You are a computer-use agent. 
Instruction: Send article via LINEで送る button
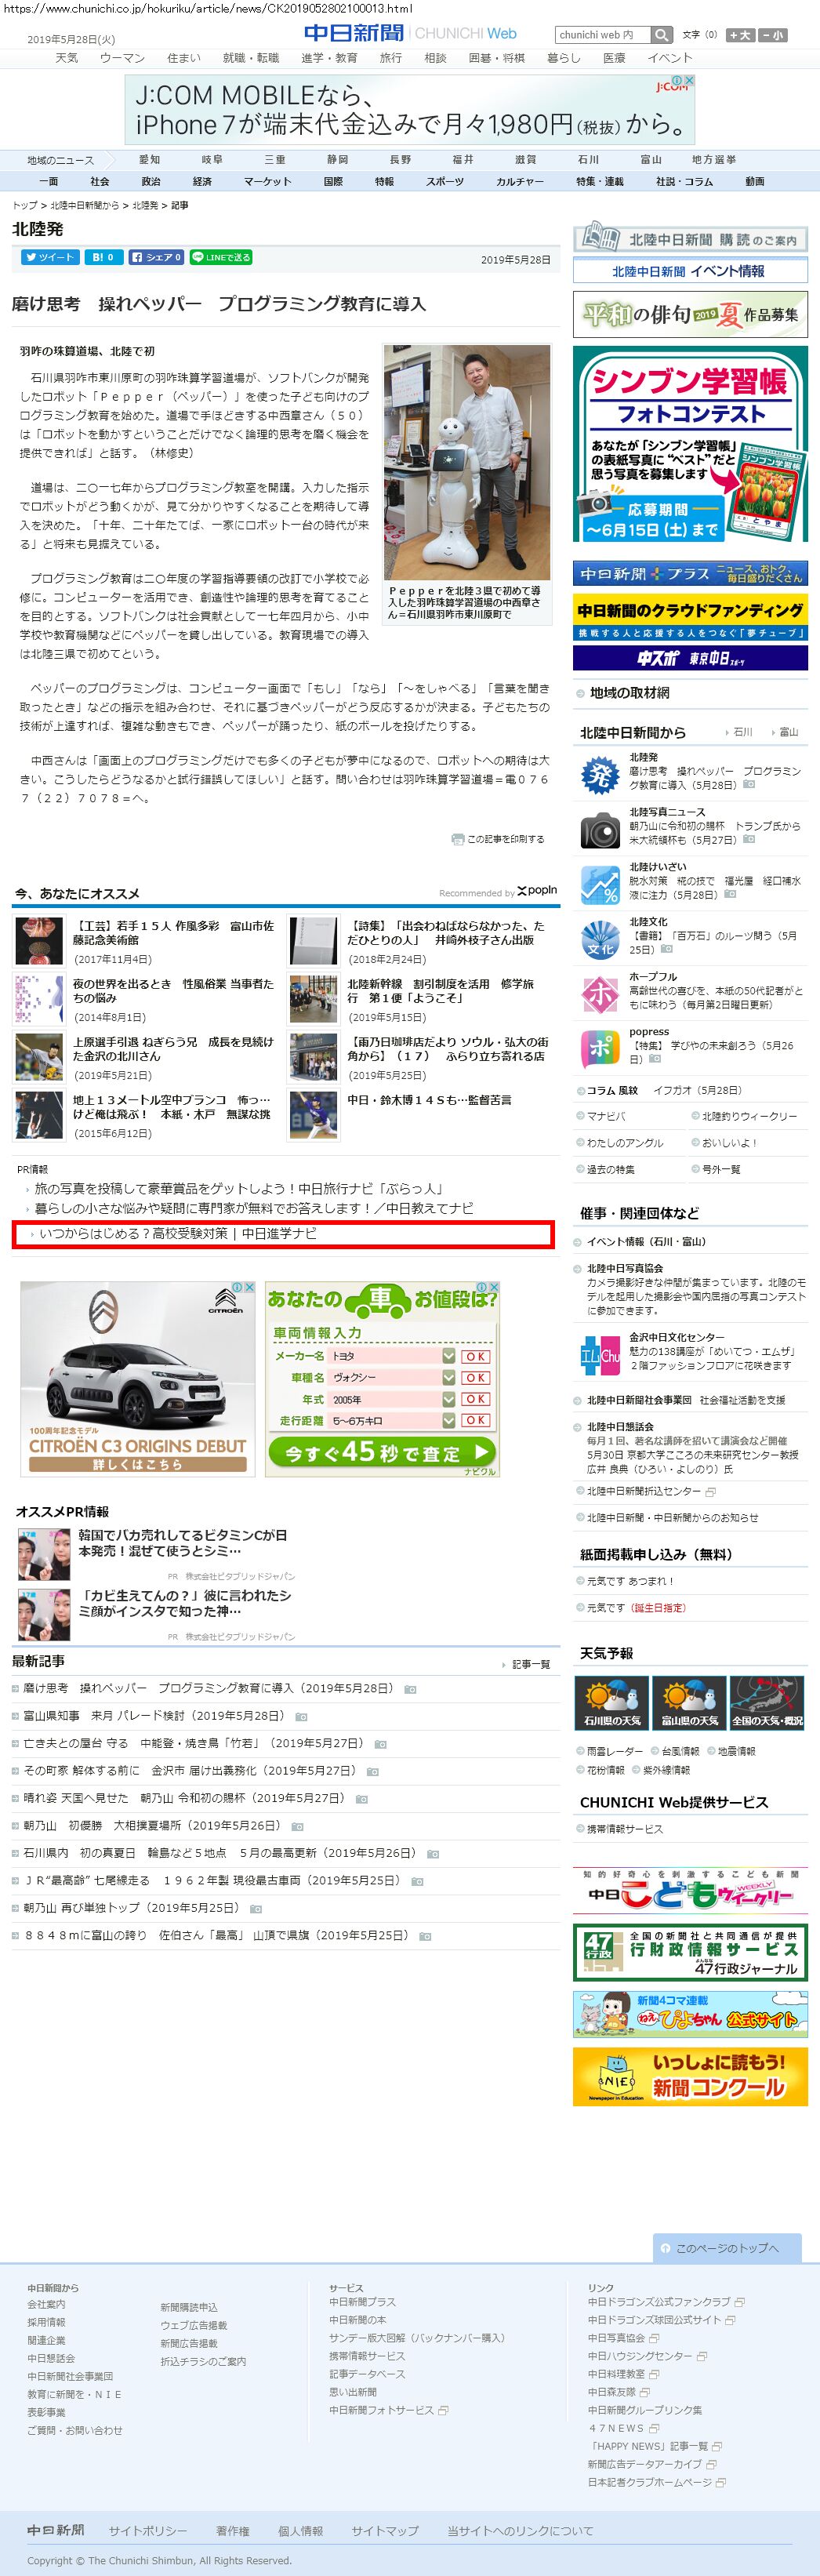click(221, 257)
